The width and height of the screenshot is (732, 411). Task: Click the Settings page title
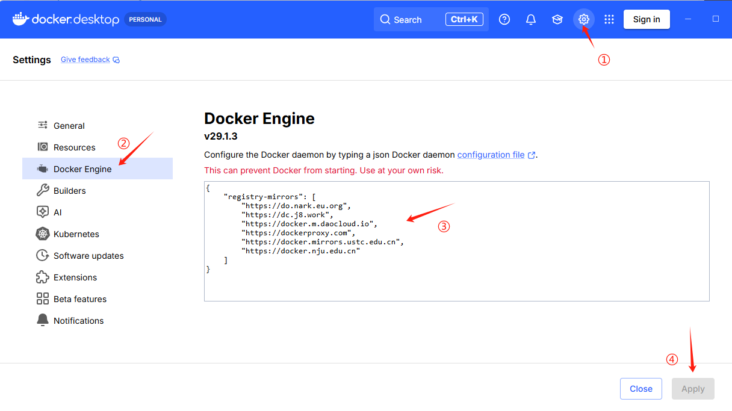click(x=32, y=60)
